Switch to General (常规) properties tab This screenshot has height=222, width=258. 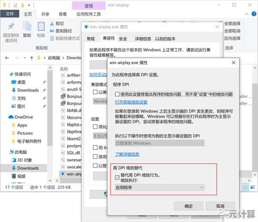[x=91, y=39]
